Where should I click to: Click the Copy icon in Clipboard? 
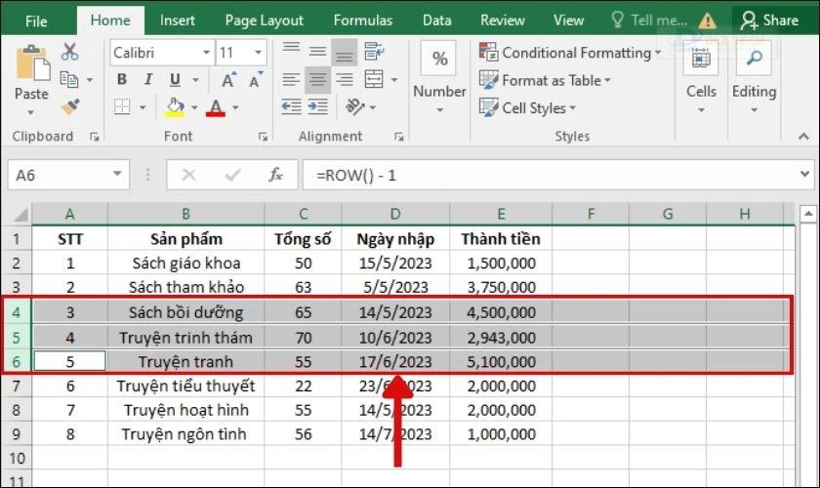(69, 79)
